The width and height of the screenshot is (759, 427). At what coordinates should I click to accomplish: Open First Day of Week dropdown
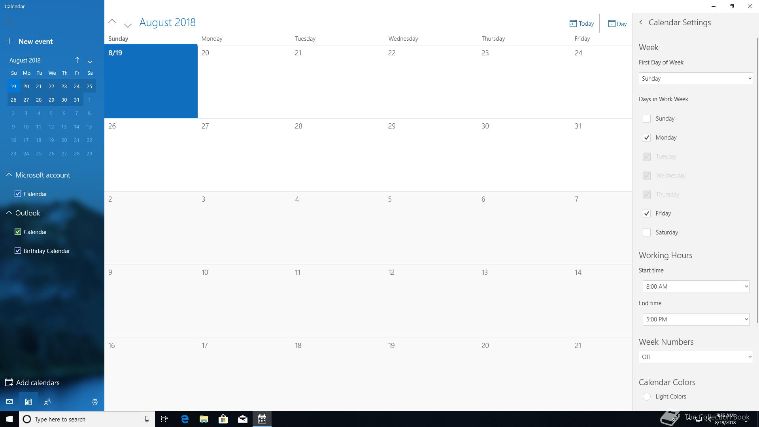click(695, 79)
